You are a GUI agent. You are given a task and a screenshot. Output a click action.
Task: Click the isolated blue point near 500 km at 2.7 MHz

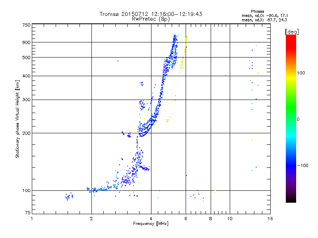point(118,61)
